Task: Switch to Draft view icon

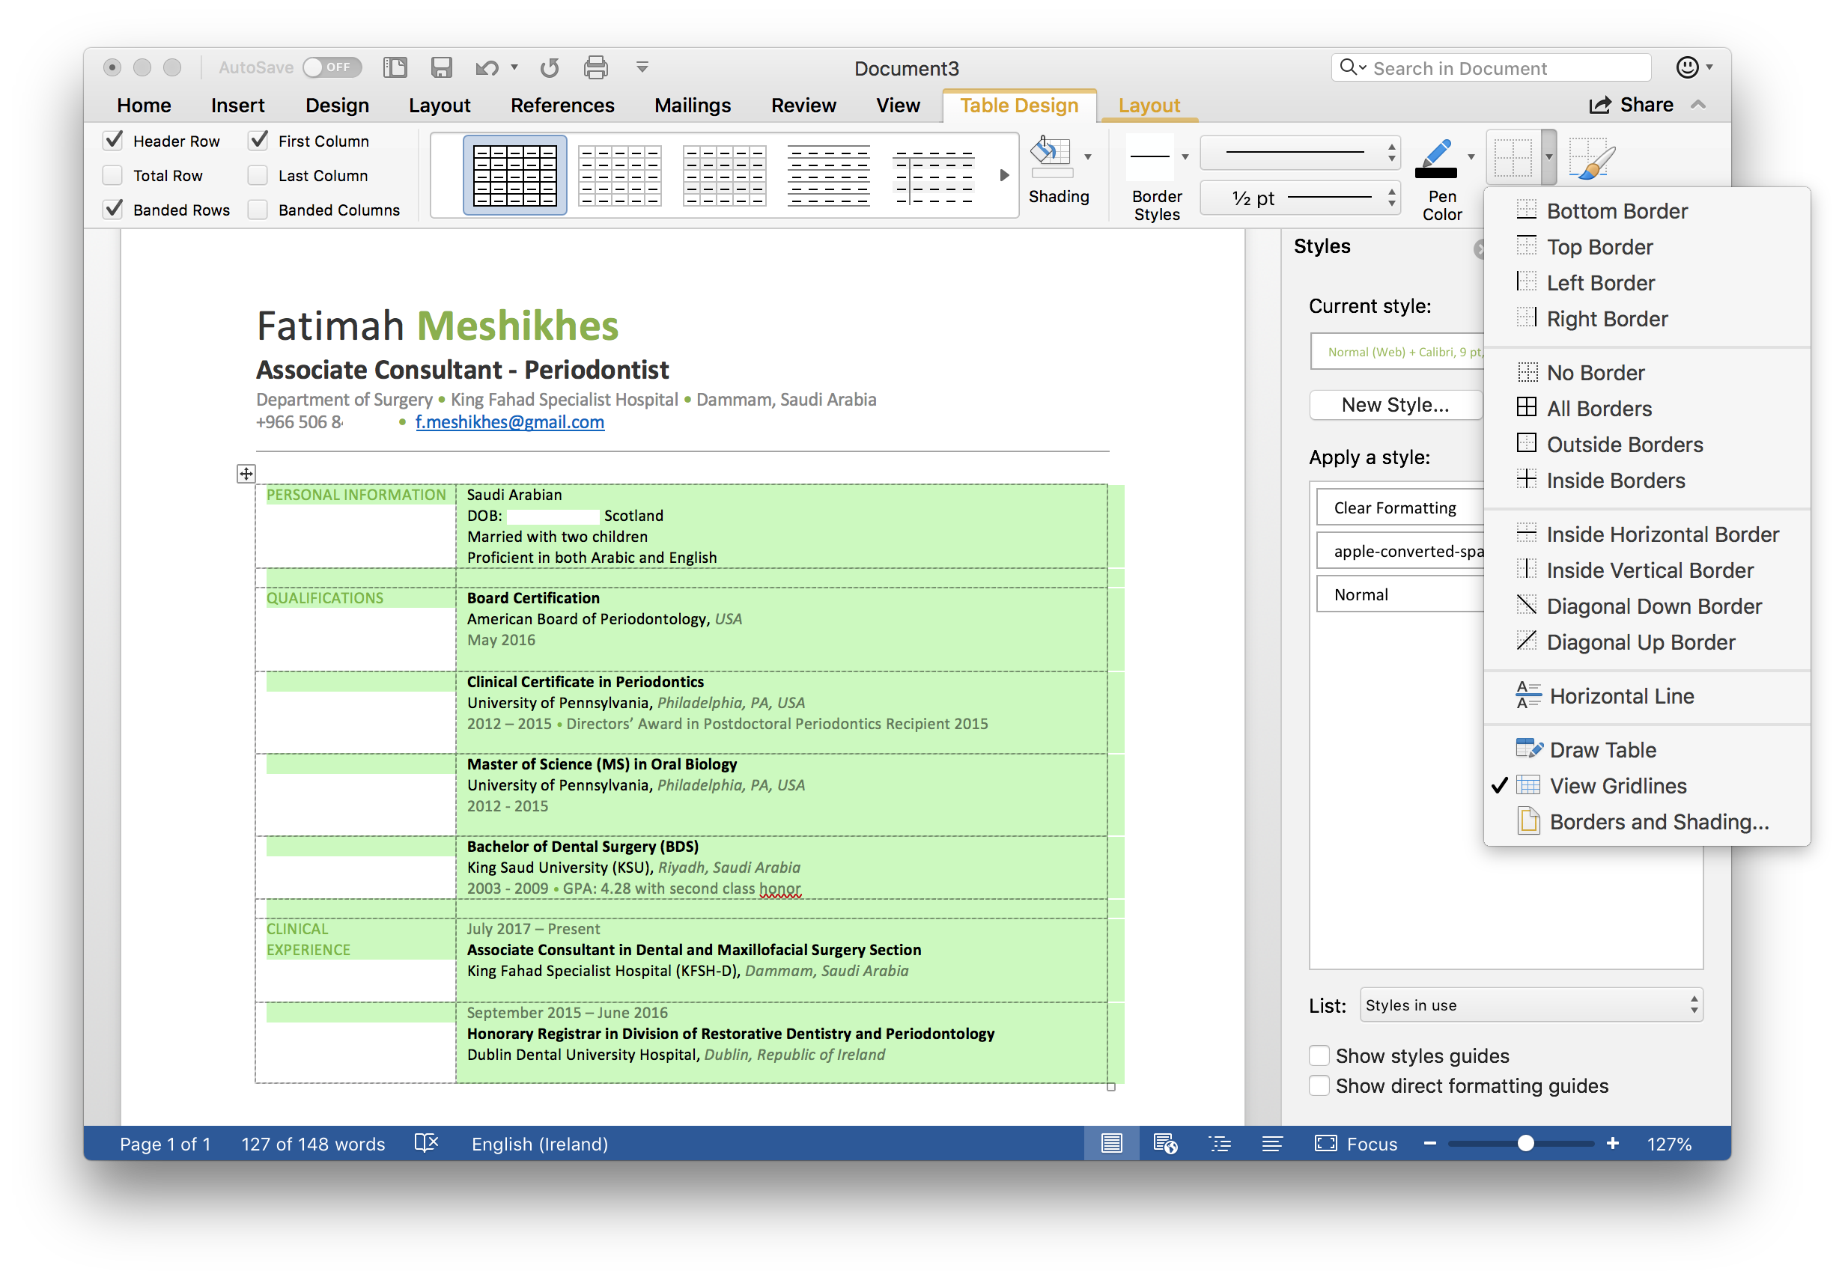Action: point(1272,1143)
